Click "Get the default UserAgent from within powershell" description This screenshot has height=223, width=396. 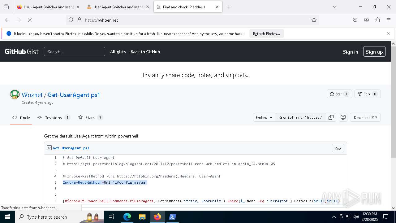pyautogui.click(x=91, y=136)
